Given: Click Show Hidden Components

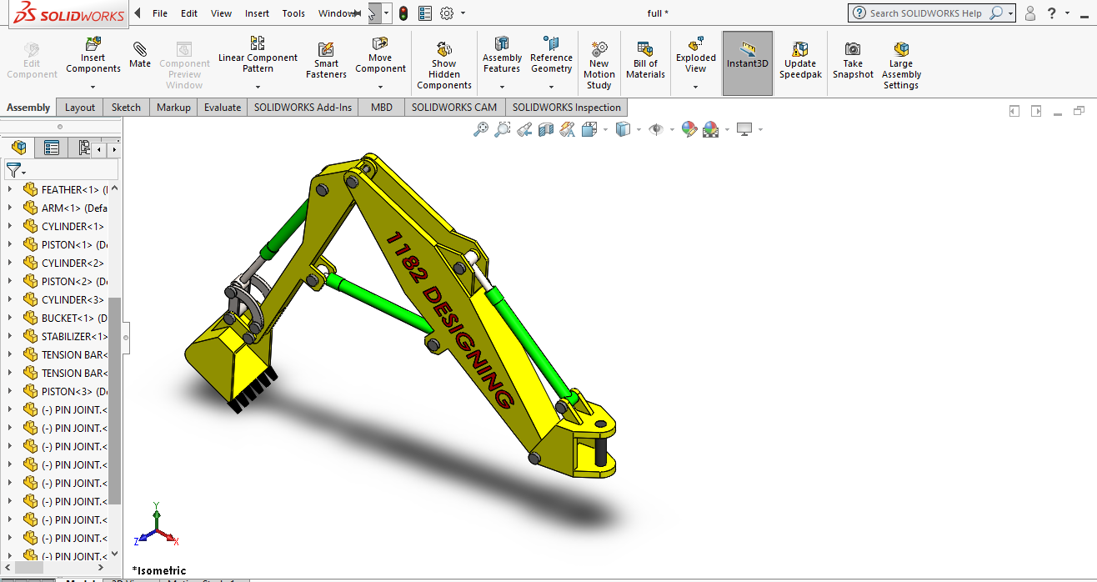Looking at the screenshot, I should (444, 66).
